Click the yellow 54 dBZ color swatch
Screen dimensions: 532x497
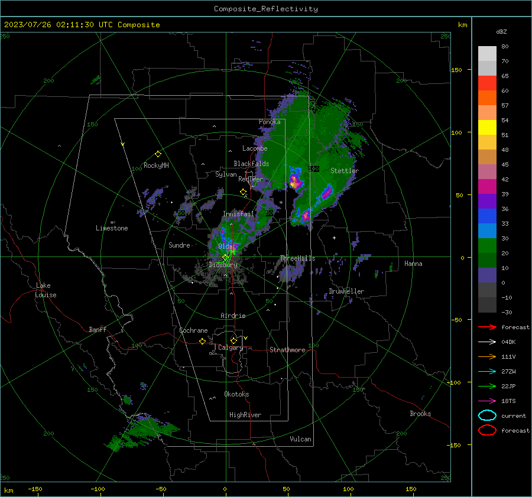pyautogui.click(x=487, y=128)
